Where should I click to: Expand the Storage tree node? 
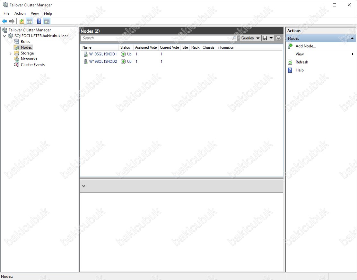tap(11, 54)
